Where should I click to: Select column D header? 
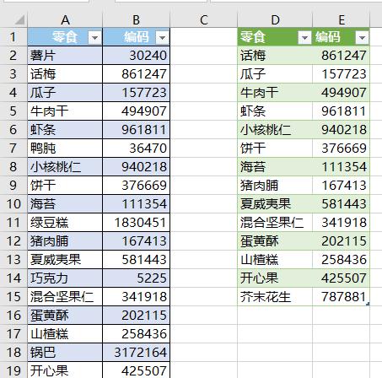275,20
